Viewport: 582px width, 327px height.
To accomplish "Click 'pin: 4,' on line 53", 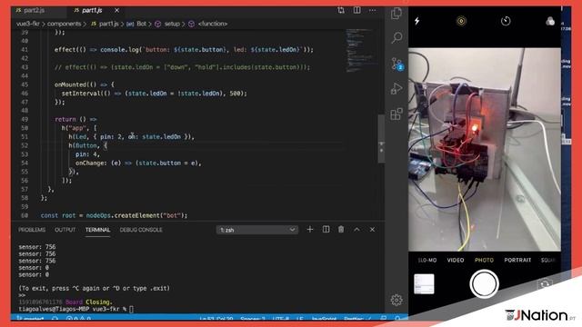I will [x=87, y=154].
